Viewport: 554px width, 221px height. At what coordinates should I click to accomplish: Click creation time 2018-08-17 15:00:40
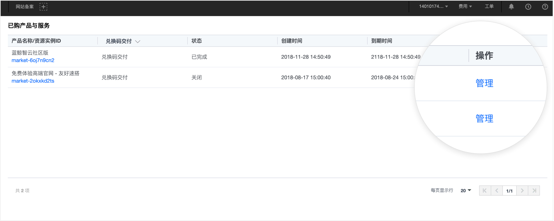(306, 77)
